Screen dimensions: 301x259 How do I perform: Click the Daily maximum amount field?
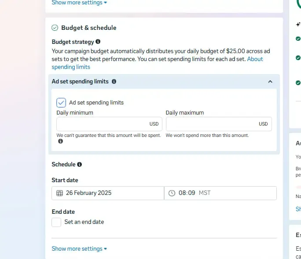(211, 124)
